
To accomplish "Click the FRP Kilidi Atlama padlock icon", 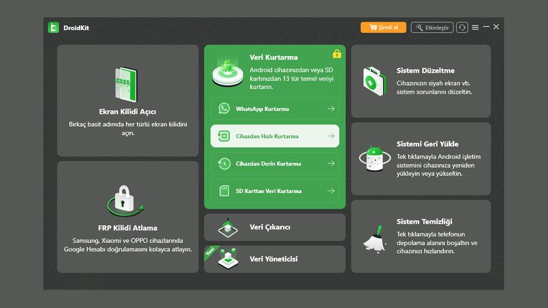I will [125, 201].
